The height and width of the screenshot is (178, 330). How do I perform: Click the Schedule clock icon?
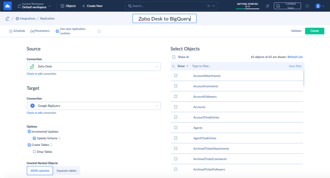(11, 31)
